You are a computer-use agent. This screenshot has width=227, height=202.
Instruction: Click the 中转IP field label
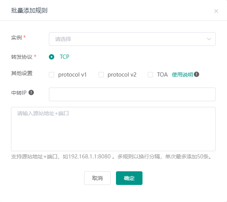19,93
